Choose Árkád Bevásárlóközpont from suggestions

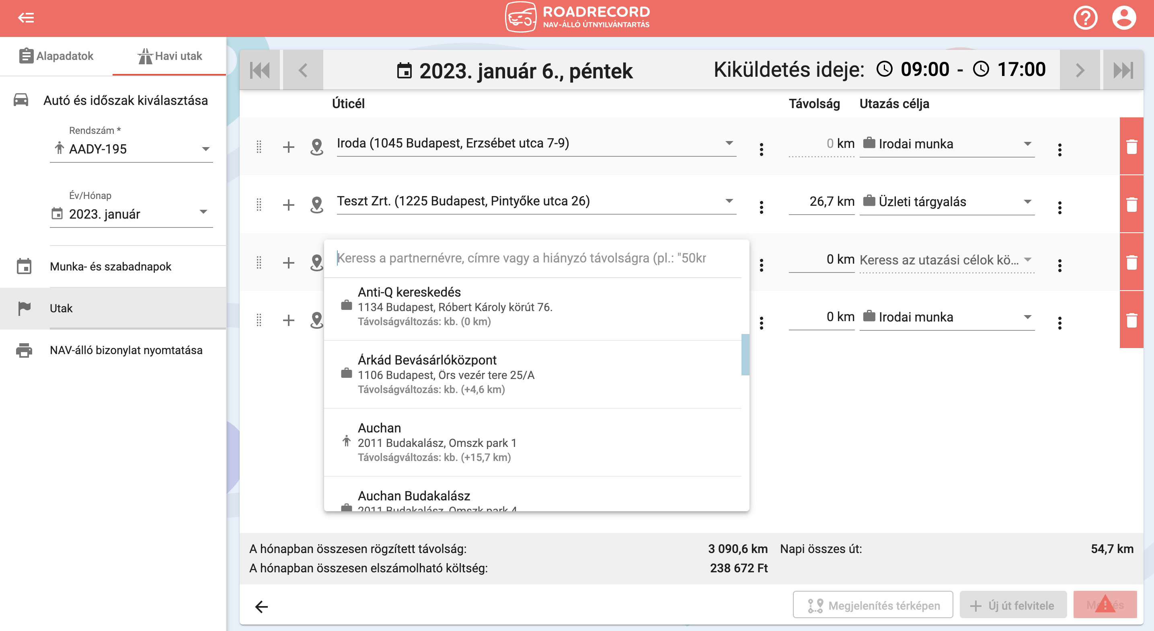tap(532, 375)
